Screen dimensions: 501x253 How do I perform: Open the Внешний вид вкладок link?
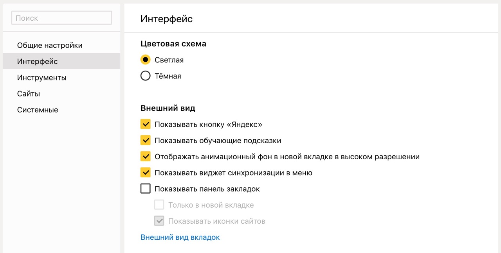click(180, 237)
